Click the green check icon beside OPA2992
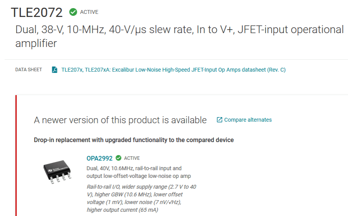Viewport: 348px width, 216px height. 119,158
